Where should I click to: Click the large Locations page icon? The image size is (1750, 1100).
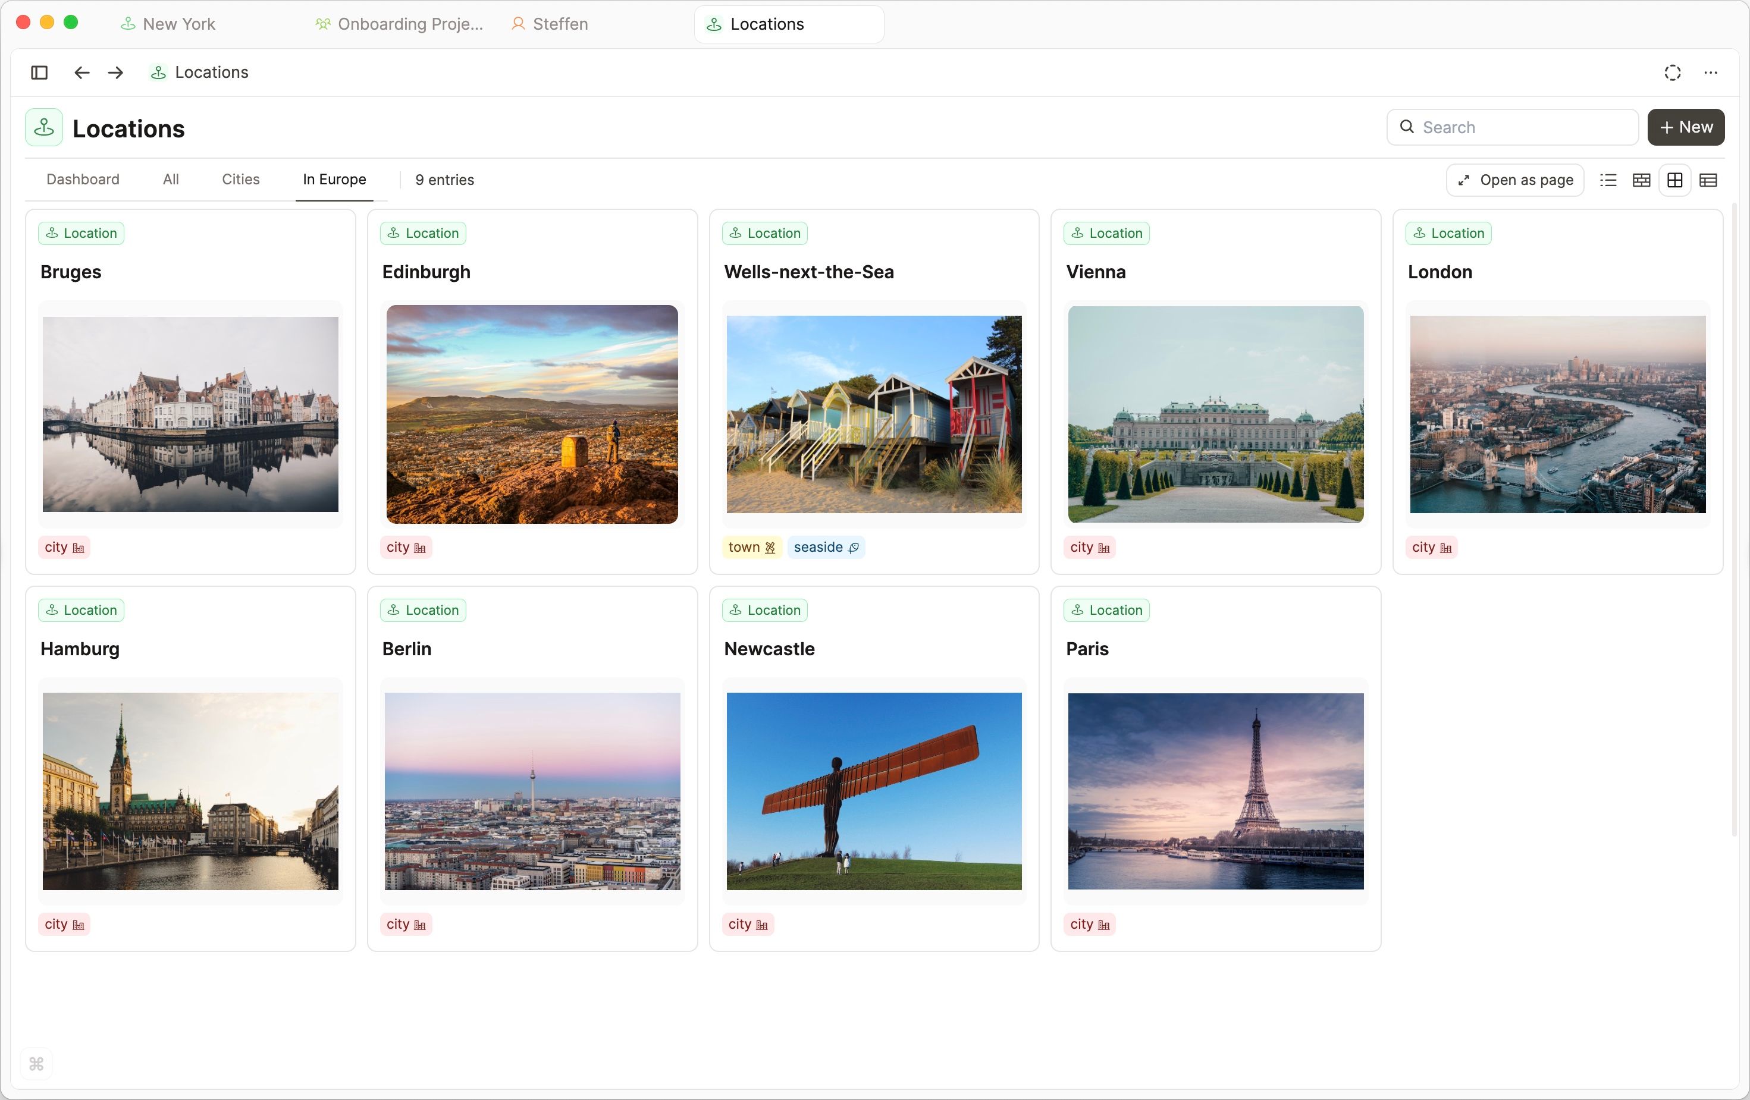click(x=43, y=128)
